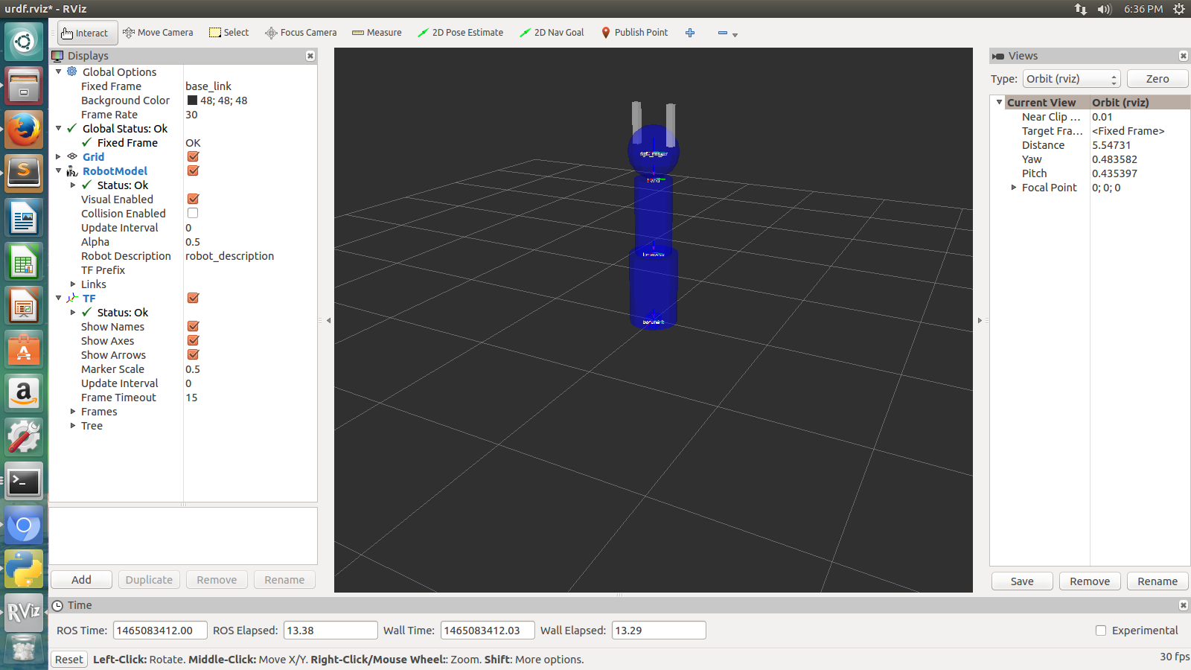Image resolution: width=1191 pixels, height=670 pixels.
Task: Enable the Collision Enabled checkbox
Action: (193, 213)
